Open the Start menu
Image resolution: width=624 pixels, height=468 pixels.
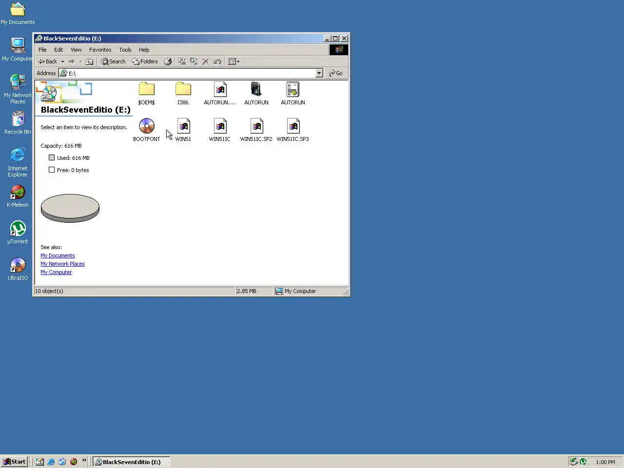pos(14,462)
